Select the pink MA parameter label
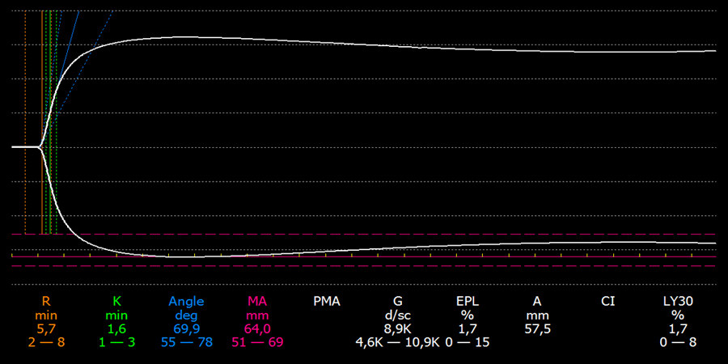Viewport: 728px width, 364px height. point(256,301)
